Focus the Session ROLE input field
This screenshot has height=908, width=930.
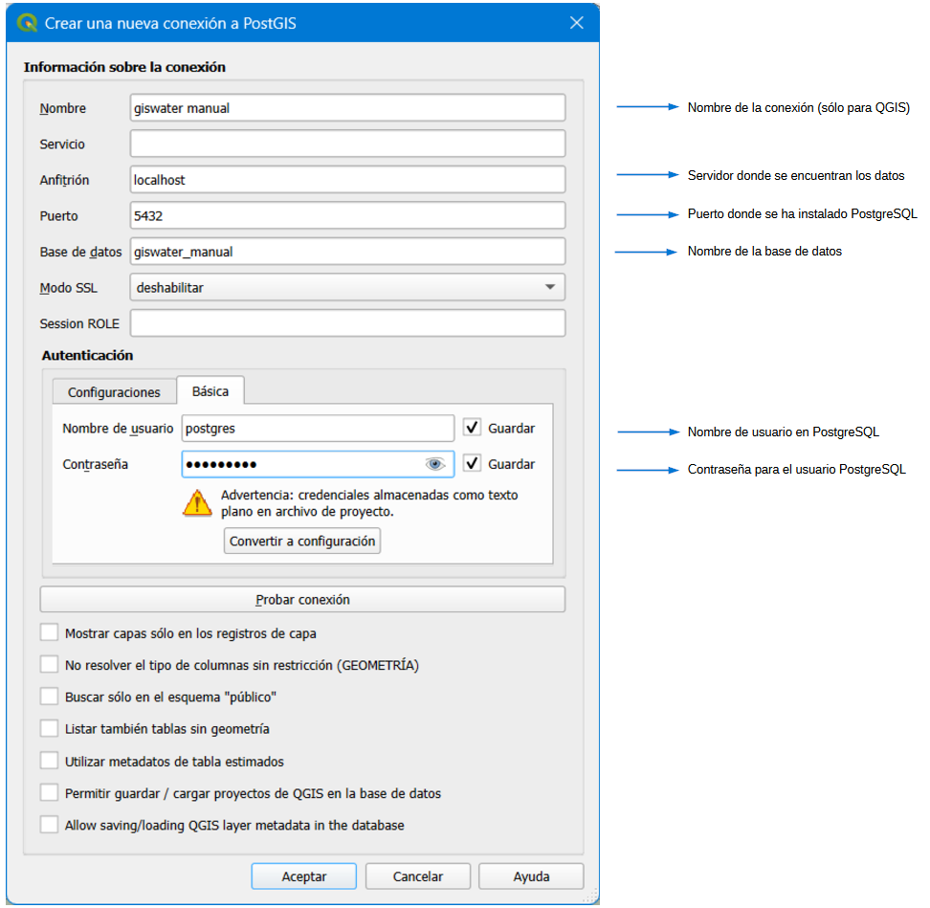pyautogui.click(x=347, y=323)
